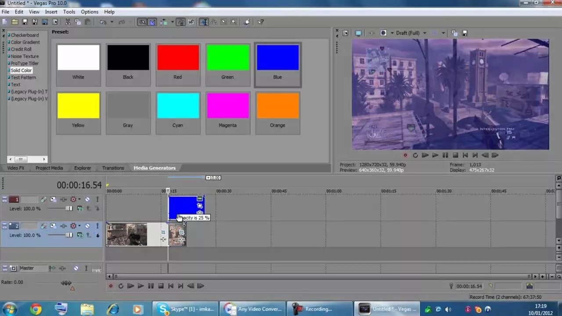Toggle Ignore Event Grouping
562x316 pixels.
click(x=191, y=22)
